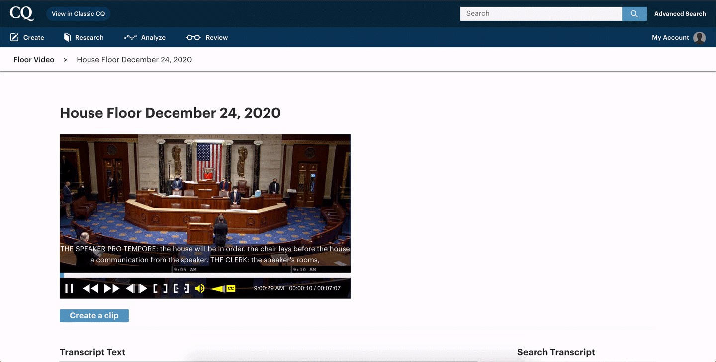The height and width of the screenshot is (362, 716).
Task: Click the CQ logo
Action: point(21,13)
